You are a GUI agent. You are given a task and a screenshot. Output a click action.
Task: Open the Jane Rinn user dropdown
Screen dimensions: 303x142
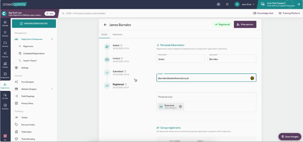pos(244,4)
